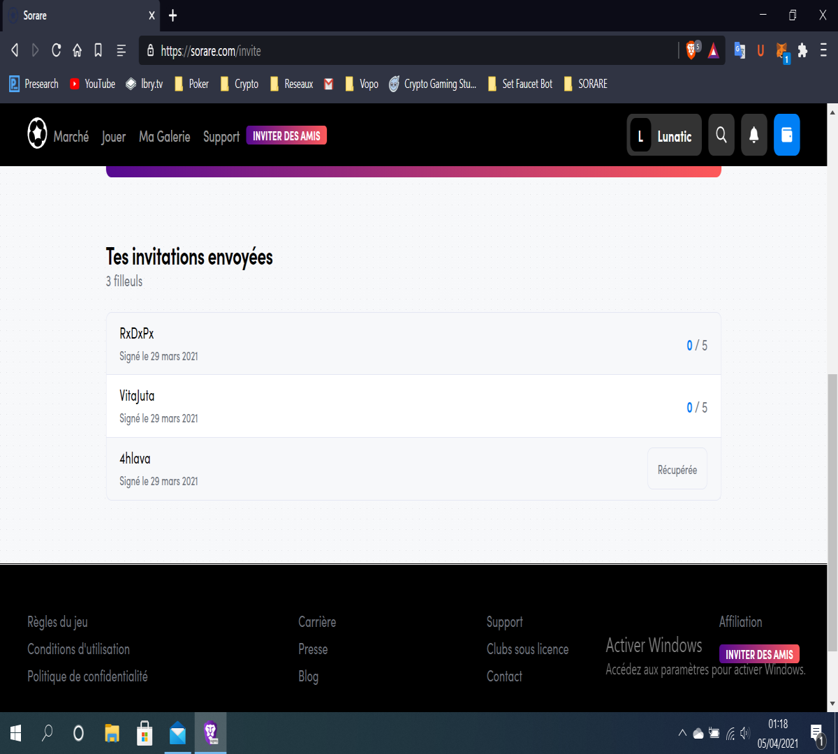The width and height of the screenshot is (838, 754).
Task: Click the bookmark page icon
Action: [98, 50]
